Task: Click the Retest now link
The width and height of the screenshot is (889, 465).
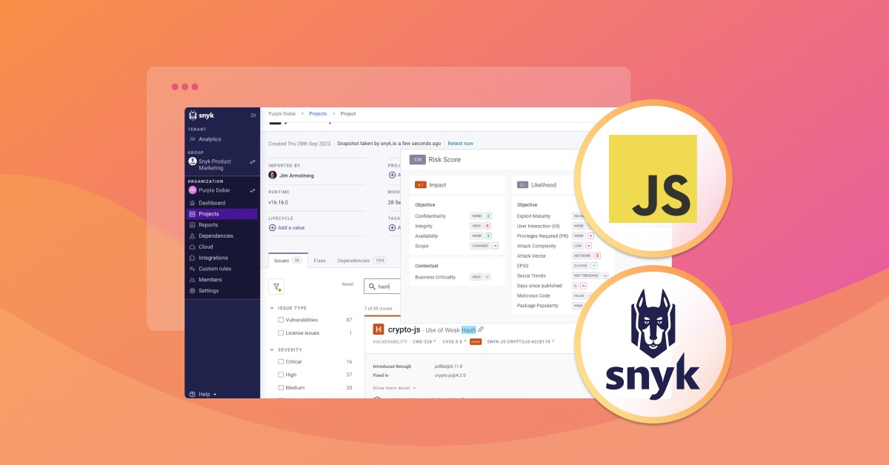Action: 460,144
